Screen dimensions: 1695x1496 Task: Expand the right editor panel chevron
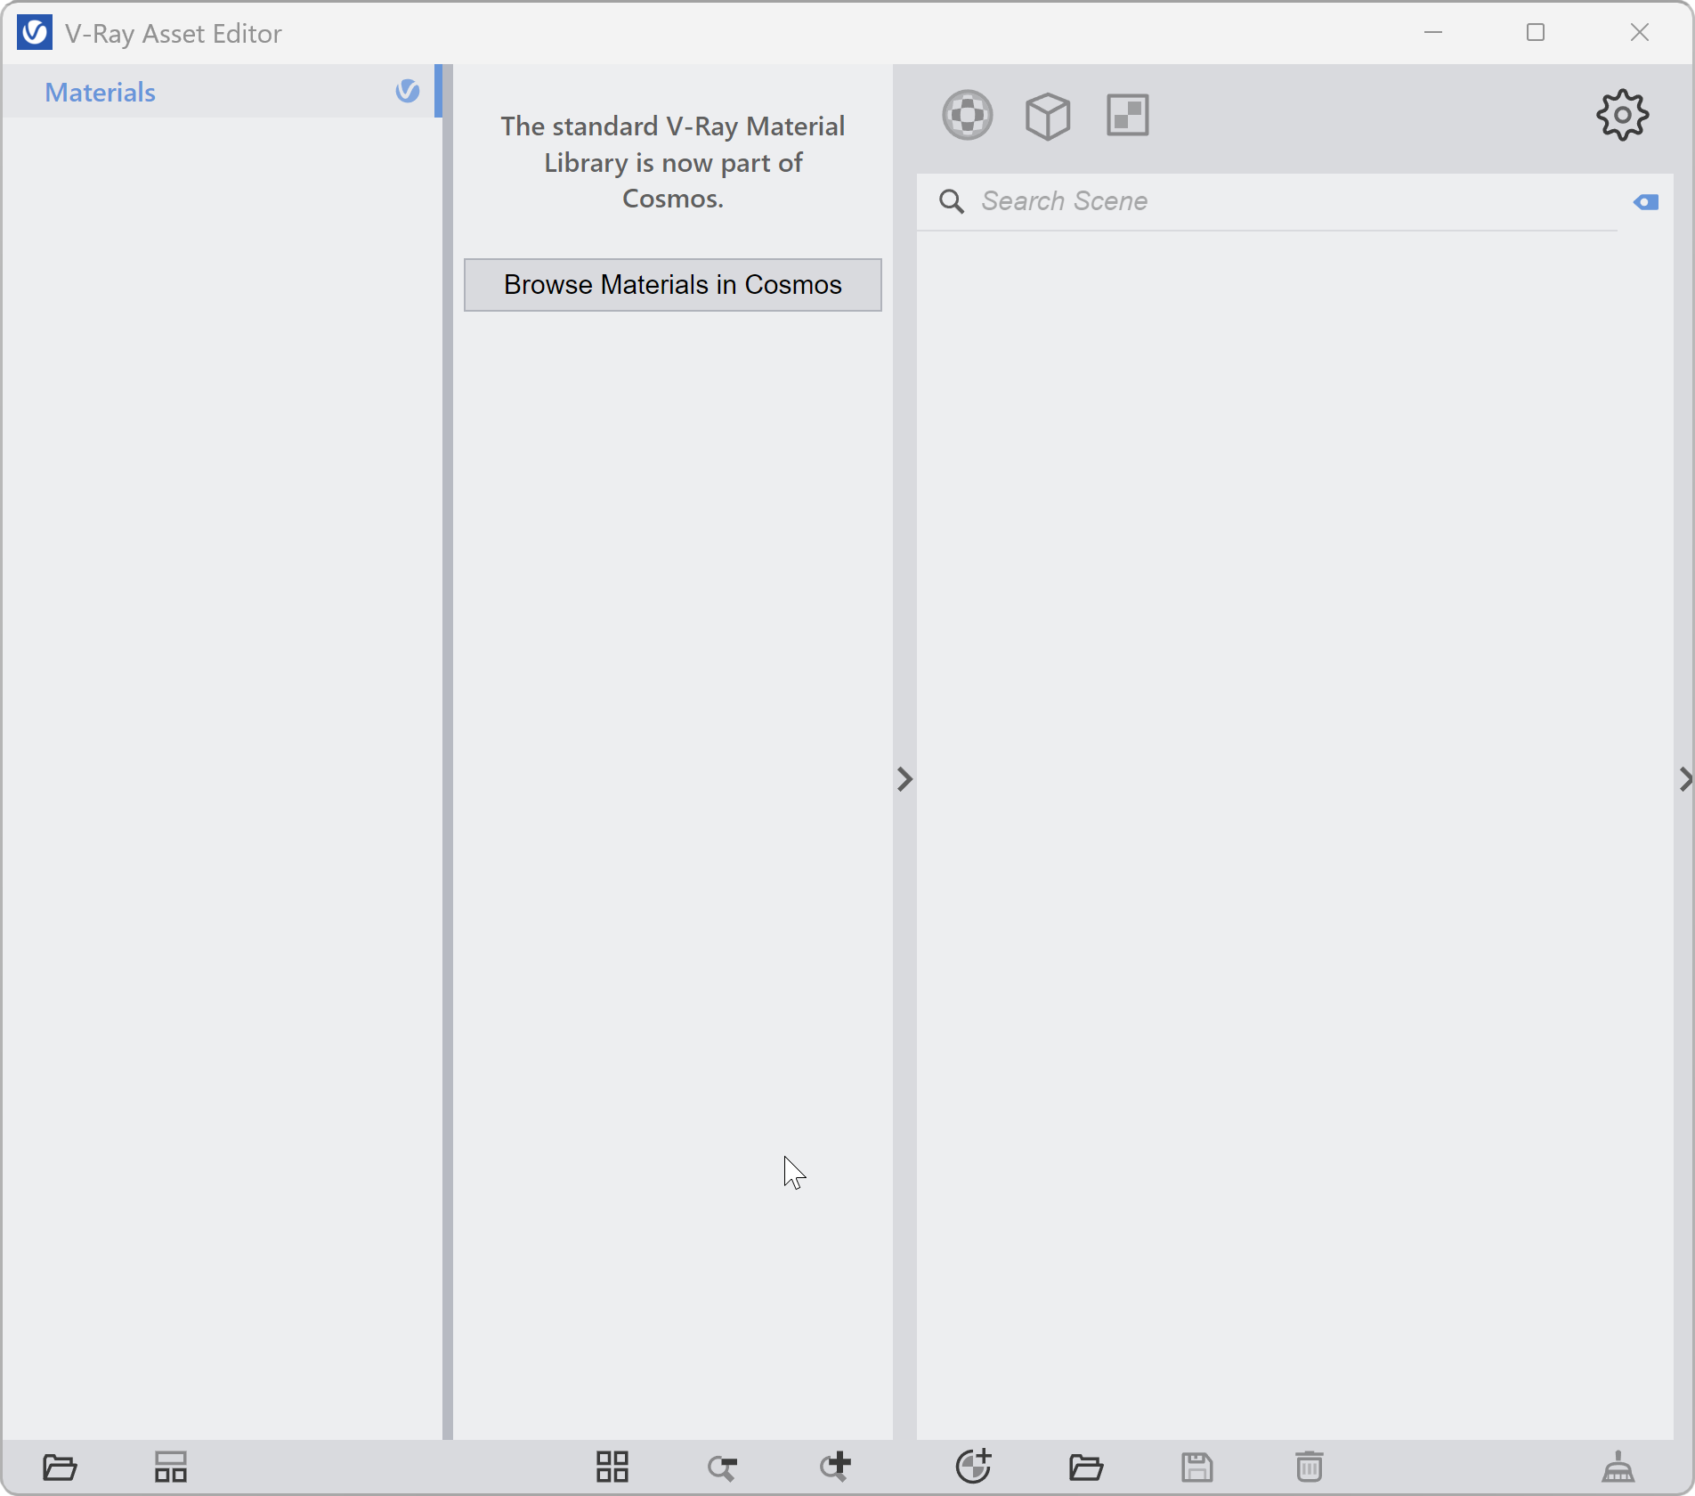tap(1684, 780)
